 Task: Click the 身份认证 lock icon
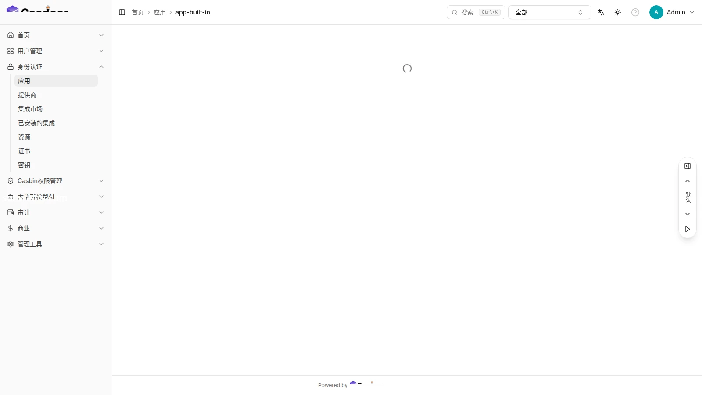coord(11,67)
